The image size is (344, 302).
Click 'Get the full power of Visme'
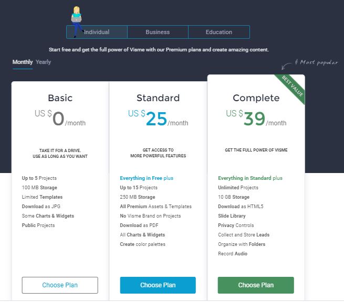(x=256, y=150)
